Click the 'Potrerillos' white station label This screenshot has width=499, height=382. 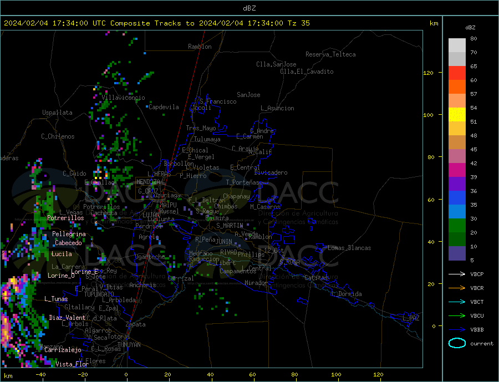point(65,218)
